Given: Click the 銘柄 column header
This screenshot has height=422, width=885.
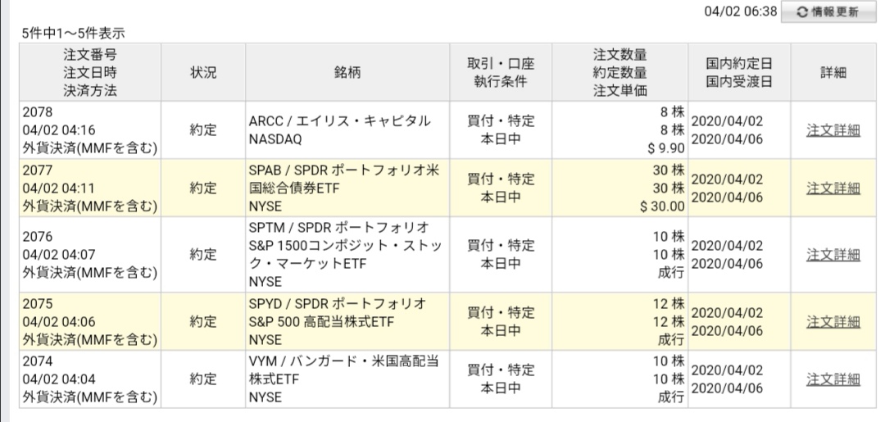Looking at the screenshot, I should [x=347, y=72].
